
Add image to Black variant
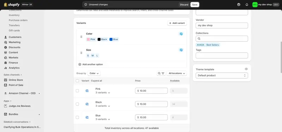[x=87, y=104]
